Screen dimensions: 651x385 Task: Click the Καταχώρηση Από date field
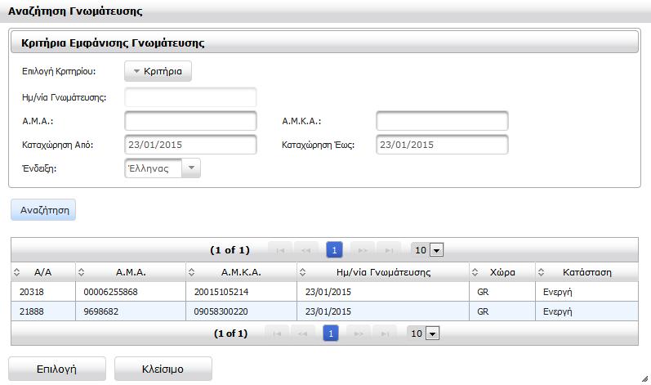(190, 145)
